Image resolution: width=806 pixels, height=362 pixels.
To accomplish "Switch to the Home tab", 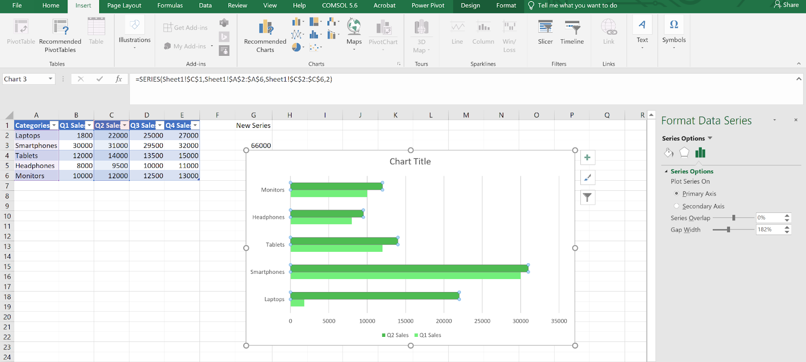I will 51,6.
